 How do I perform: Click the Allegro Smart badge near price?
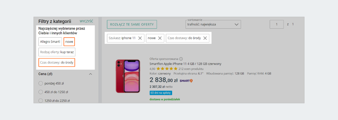[x=186, y=81]
